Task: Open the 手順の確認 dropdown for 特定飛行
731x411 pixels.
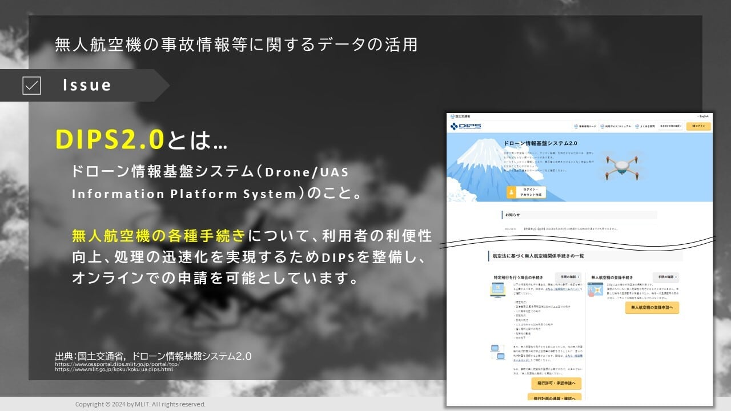Action: [567, 277]
